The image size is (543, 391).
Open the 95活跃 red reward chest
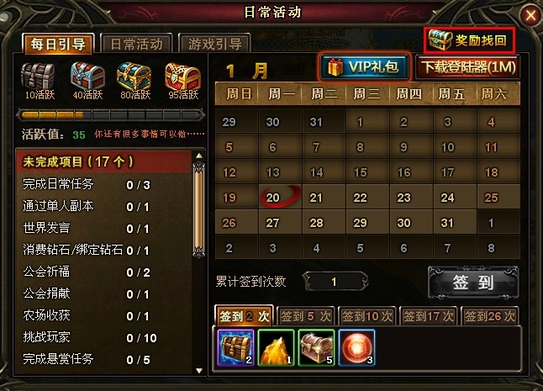[x=183, y=77]
